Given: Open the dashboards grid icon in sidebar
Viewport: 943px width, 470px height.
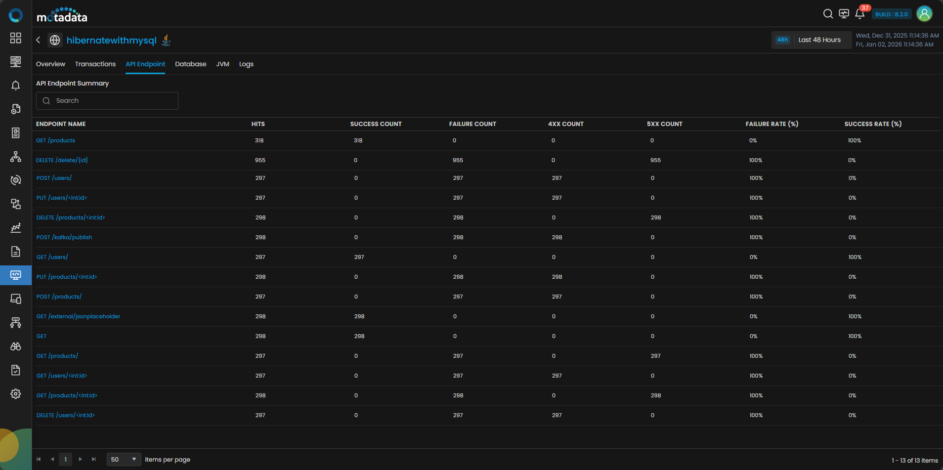Looking at the screenshot, I should click(x=16, y=38).
